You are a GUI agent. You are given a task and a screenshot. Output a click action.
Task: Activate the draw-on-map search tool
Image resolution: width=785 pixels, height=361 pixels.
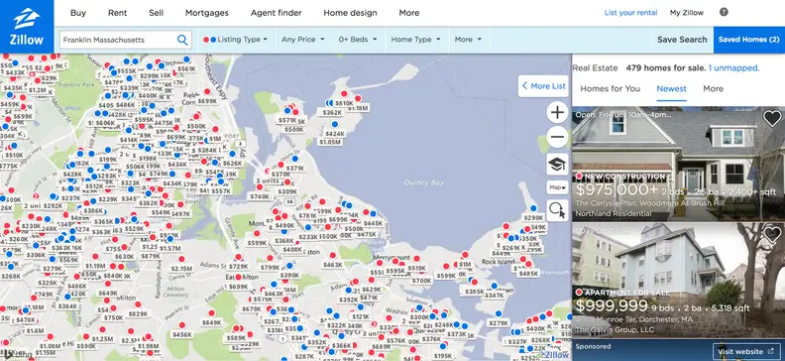click(557, 210)
